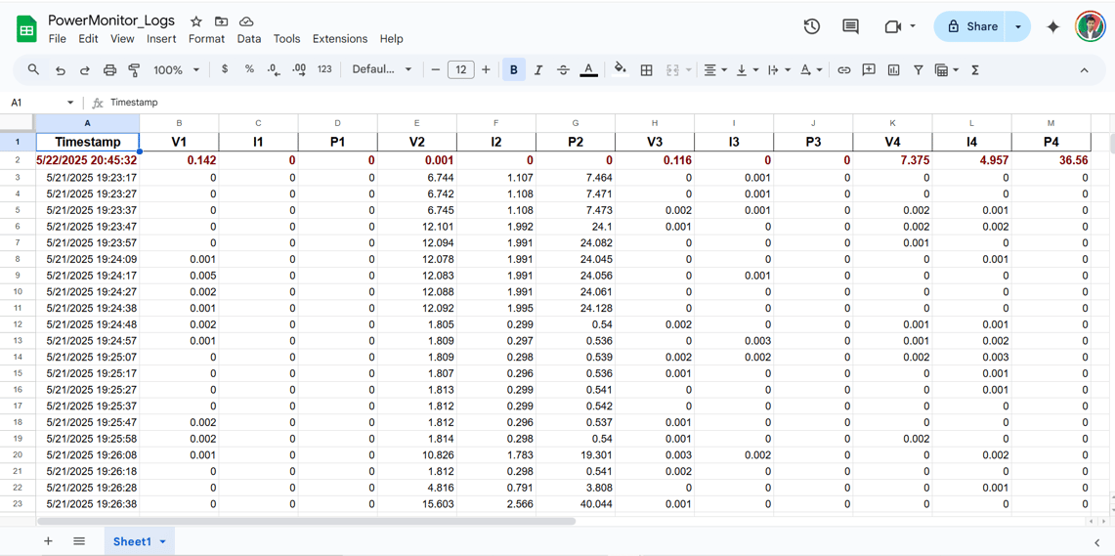Open the Format menu
This screenshot has height=556, width=1115.
pyautogui.click(x=206, y=39)
